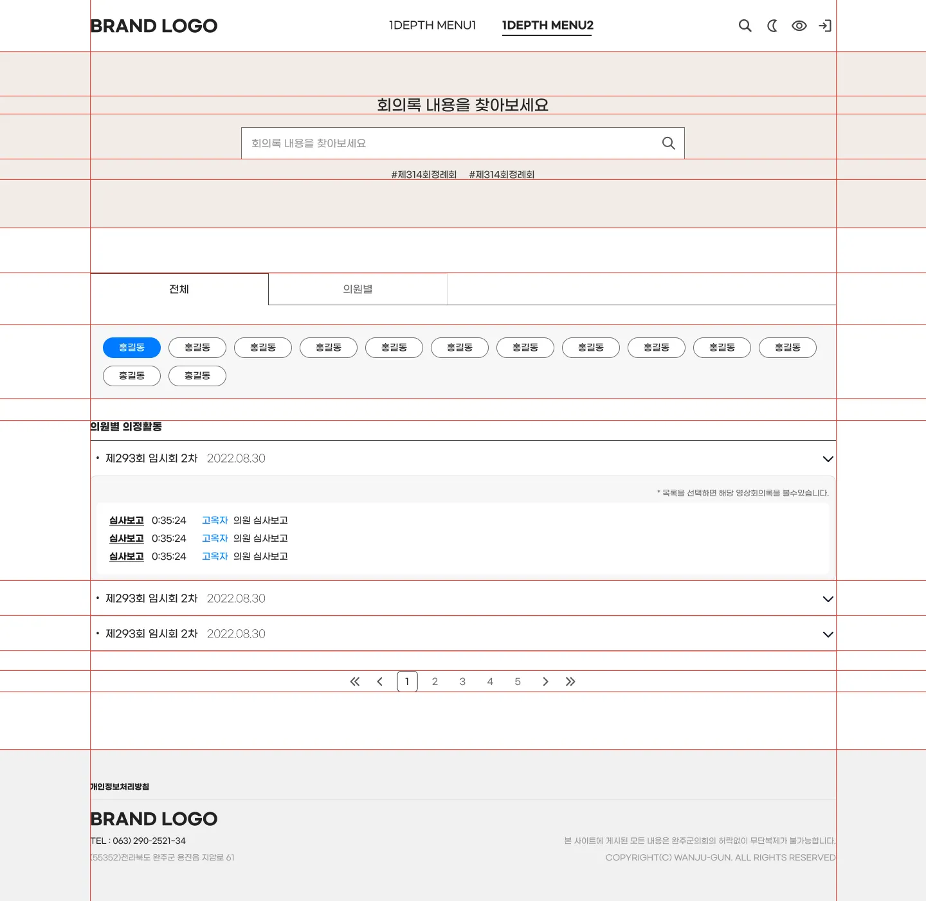The width and height of the screenshot is (926, 901).
Task: Click 고옥자 name in third record row
Action: point(215,557)
